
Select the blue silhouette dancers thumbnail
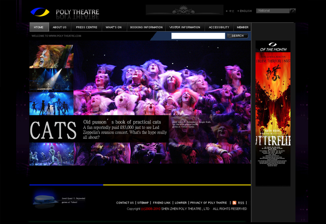click(51, 104)
